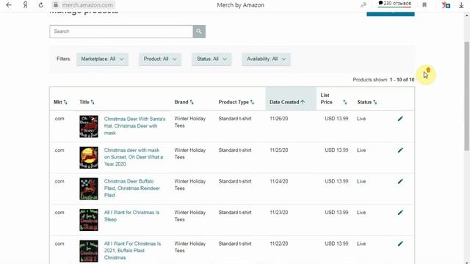Image resolution: width=470 pixels, height=264 pixels.
Task: Click the 11/26/20 date cell
Action: (279, 119)
